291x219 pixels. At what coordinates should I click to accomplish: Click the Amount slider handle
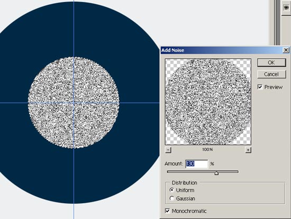pyautogui.click(x=216, y=173)
